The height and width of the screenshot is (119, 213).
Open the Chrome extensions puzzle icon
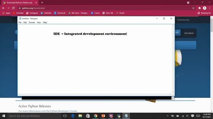(x=199, y=8)
